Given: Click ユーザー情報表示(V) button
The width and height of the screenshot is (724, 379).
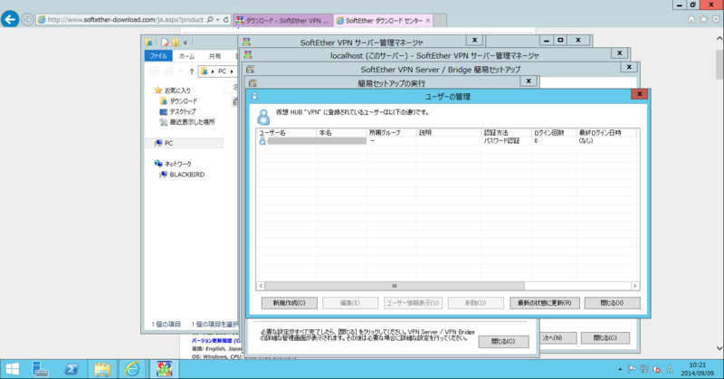Looking at the screenshot, I should (x=413, y=303).
